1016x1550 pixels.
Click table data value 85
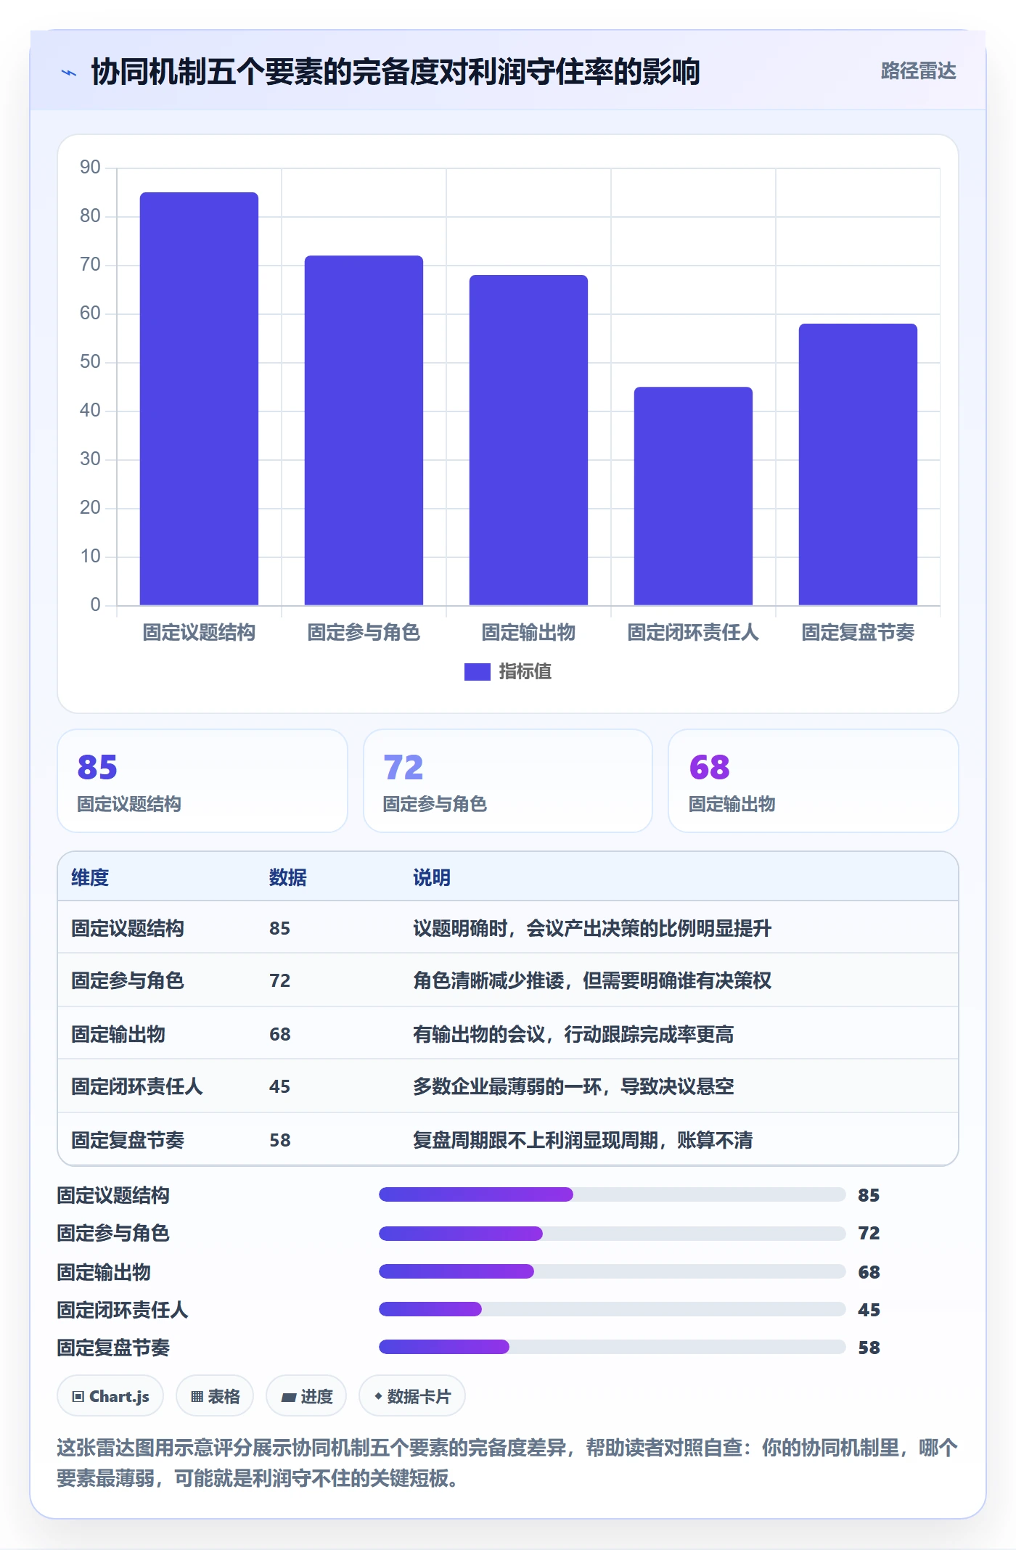280,928
